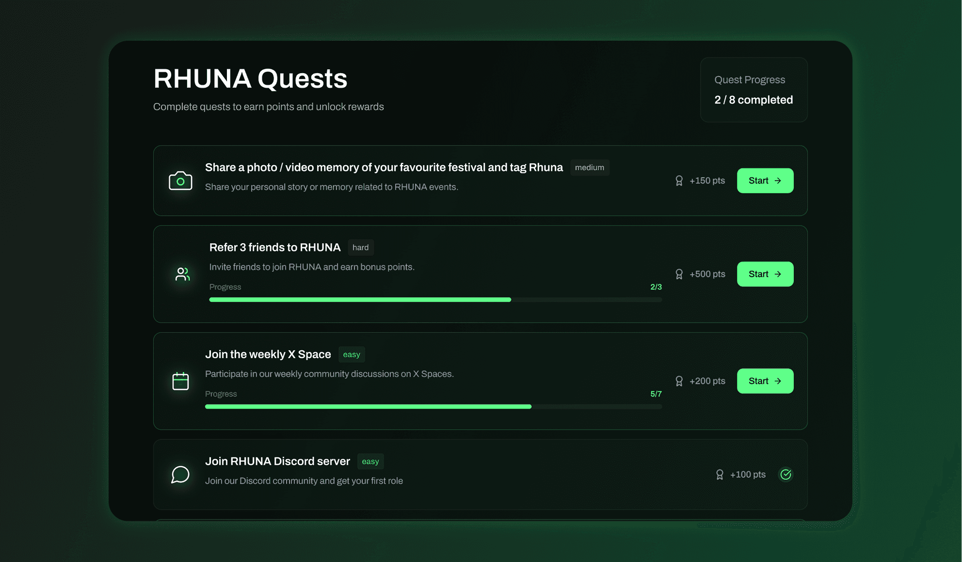
Task: Click the friends icon on the referral quest
Action: (x=182, y=274)
